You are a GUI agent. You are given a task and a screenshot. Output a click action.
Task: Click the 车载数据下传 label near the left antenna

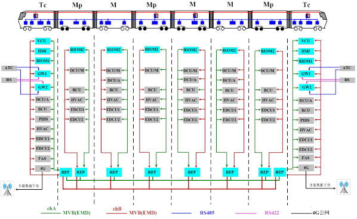pos(29,186)
